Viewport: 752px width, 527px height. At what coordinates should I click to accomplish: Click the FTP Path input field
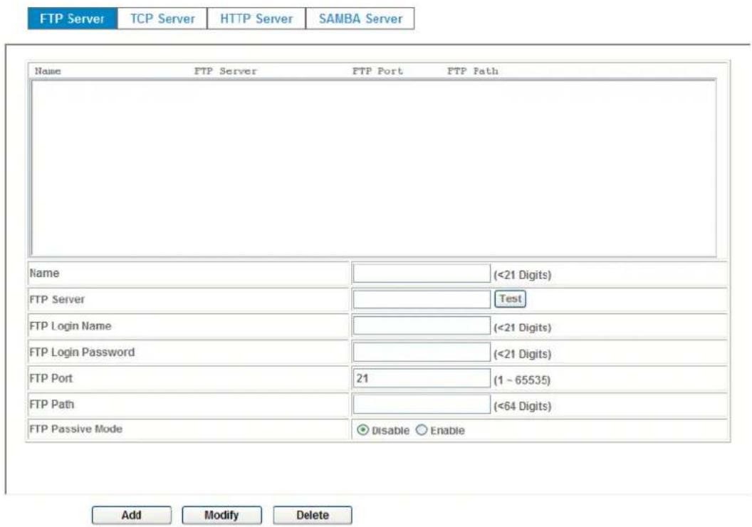(x=422, y=405)
